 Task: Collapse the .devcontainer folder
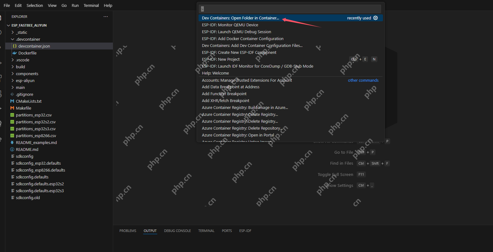13,39
